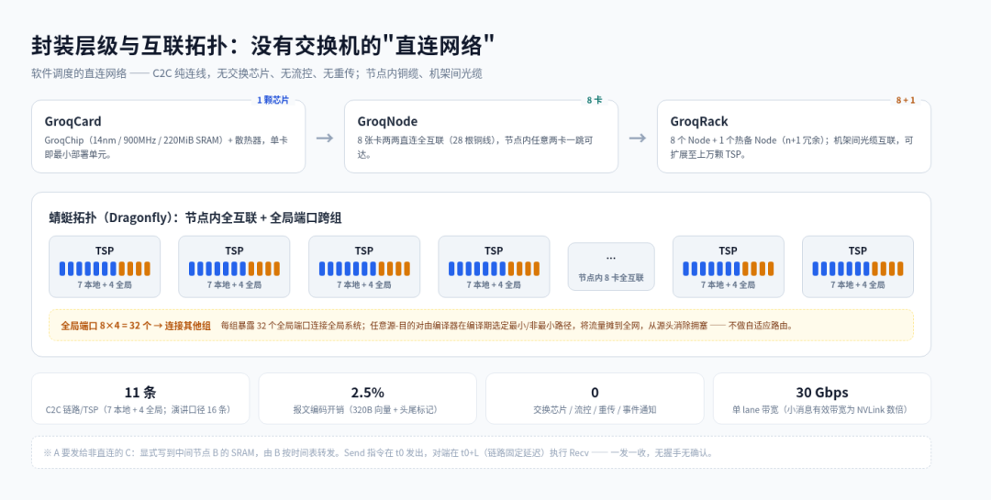This screenshot has height=500, width=991.
Task: Select the "GroqRack" heading
Action: tap(699, 121)
